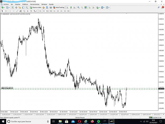Viewport: 165px width, 124px height.
Task: Open Spotify from the taskbar
Action: coord(98,121)
